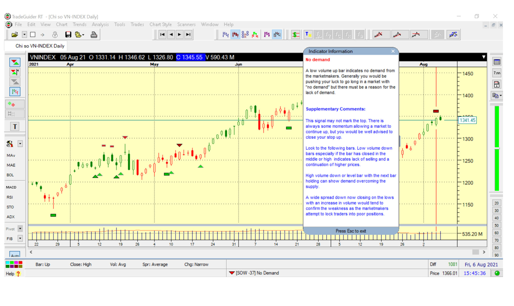This screenshot has width=514, height=306.
Task: Click 'Press Esc to exit' in indicator popup
Action: pos(351,231)
